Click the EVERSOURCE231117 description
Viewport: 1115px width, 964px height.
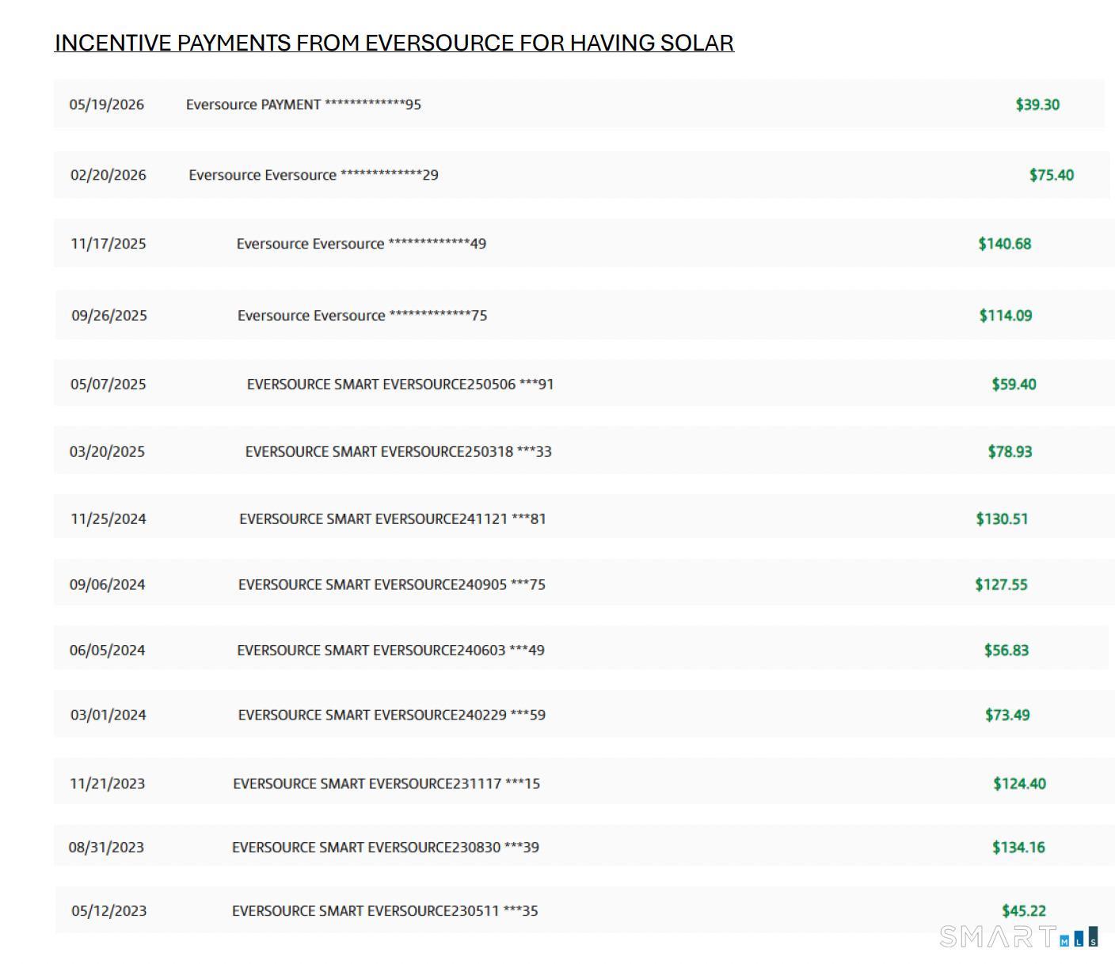click(x=386, y=784)
